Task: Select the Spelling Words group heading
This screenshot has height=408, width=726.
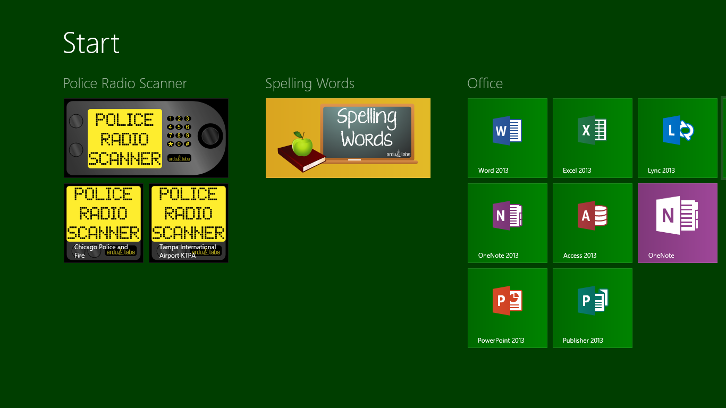Action: pos(309,83)
